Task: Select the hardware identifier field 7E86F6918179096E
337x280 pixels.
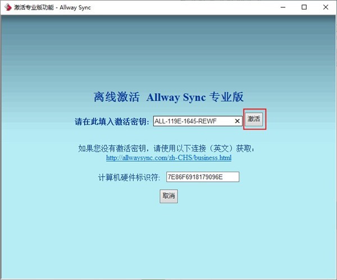Action: 203,177
